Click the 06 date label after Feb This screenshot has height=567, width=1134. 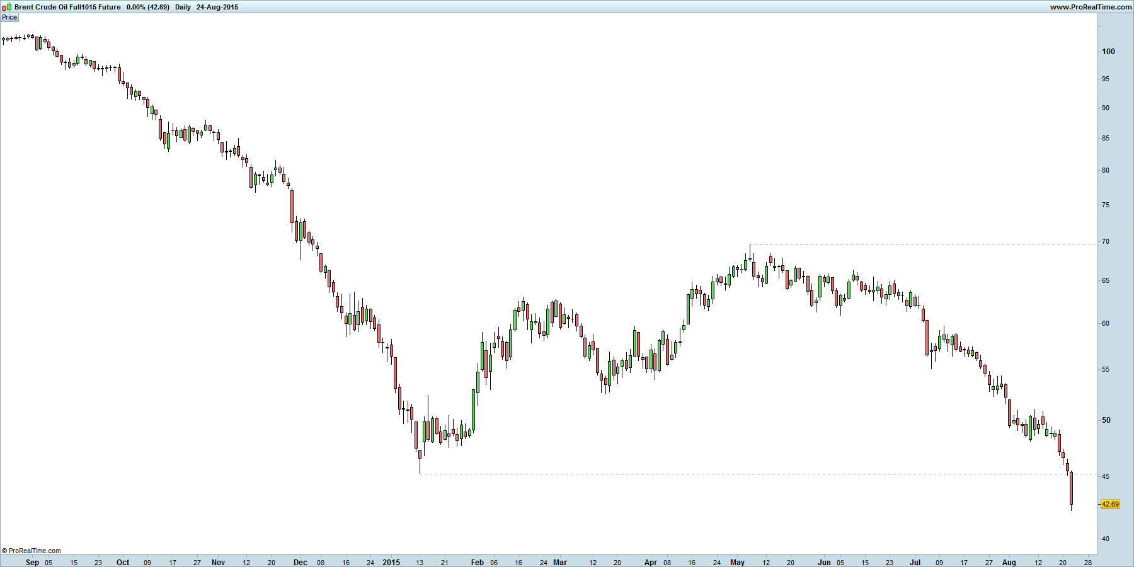[494, 563]
